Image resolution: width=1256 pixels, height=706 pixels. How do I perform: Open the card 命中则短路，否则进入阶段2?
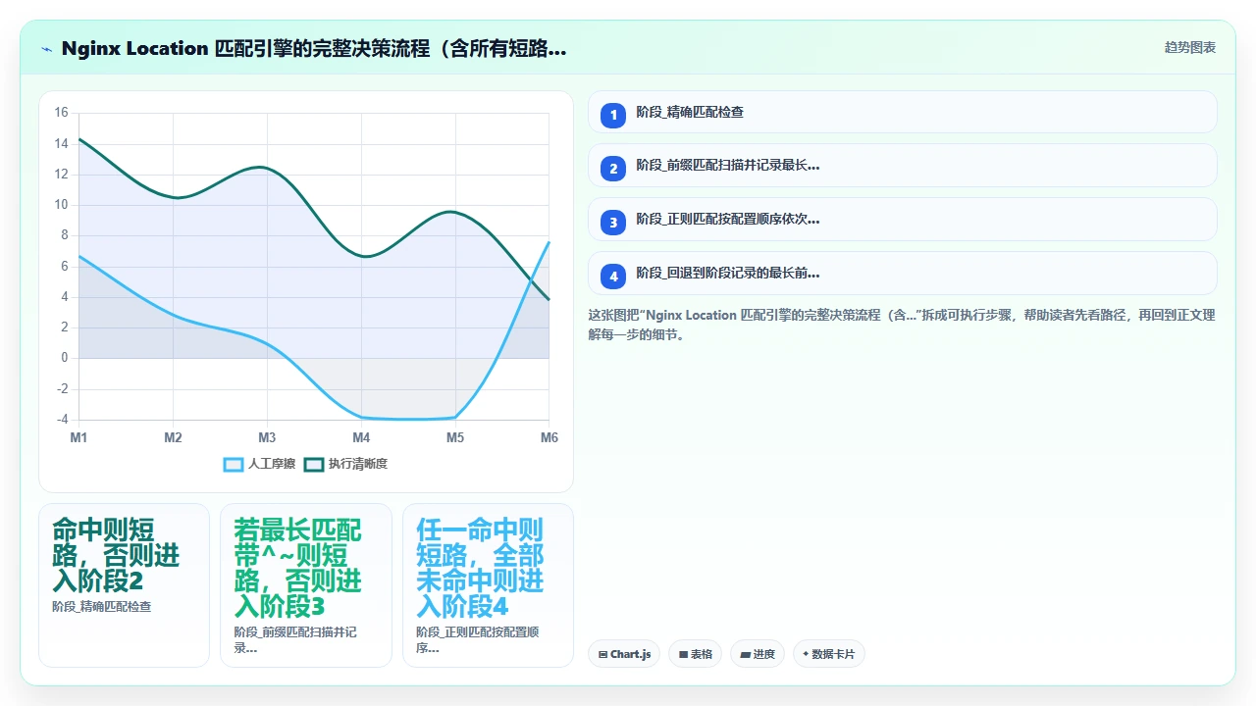coord(124,585)
